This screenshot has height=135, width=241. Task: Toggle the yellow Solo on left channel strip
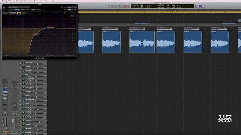click(6, 132)
